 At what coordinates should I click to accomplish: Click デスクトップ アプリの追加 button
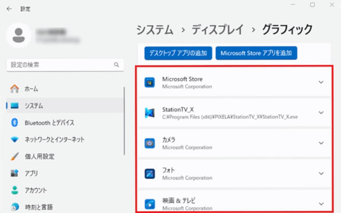[178, 53]
